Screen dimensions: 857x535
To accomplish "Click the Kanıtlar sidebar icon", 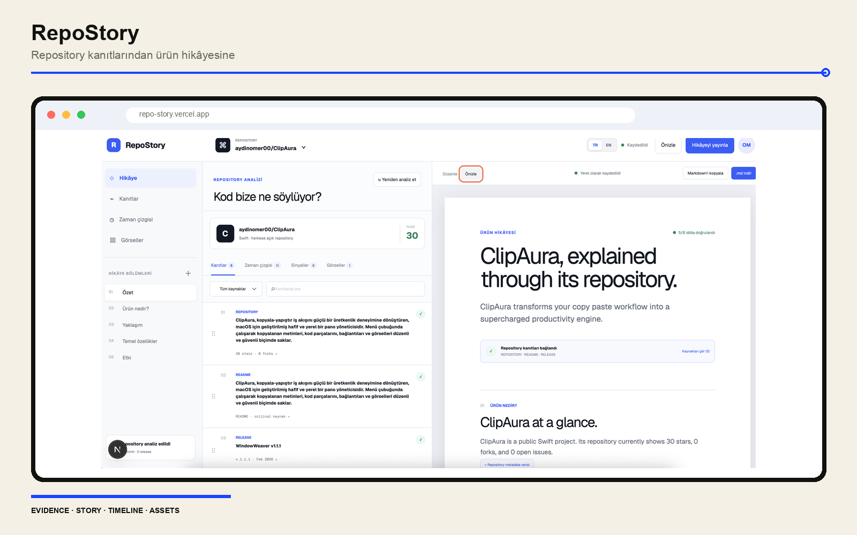I will (x=112, y=199).
